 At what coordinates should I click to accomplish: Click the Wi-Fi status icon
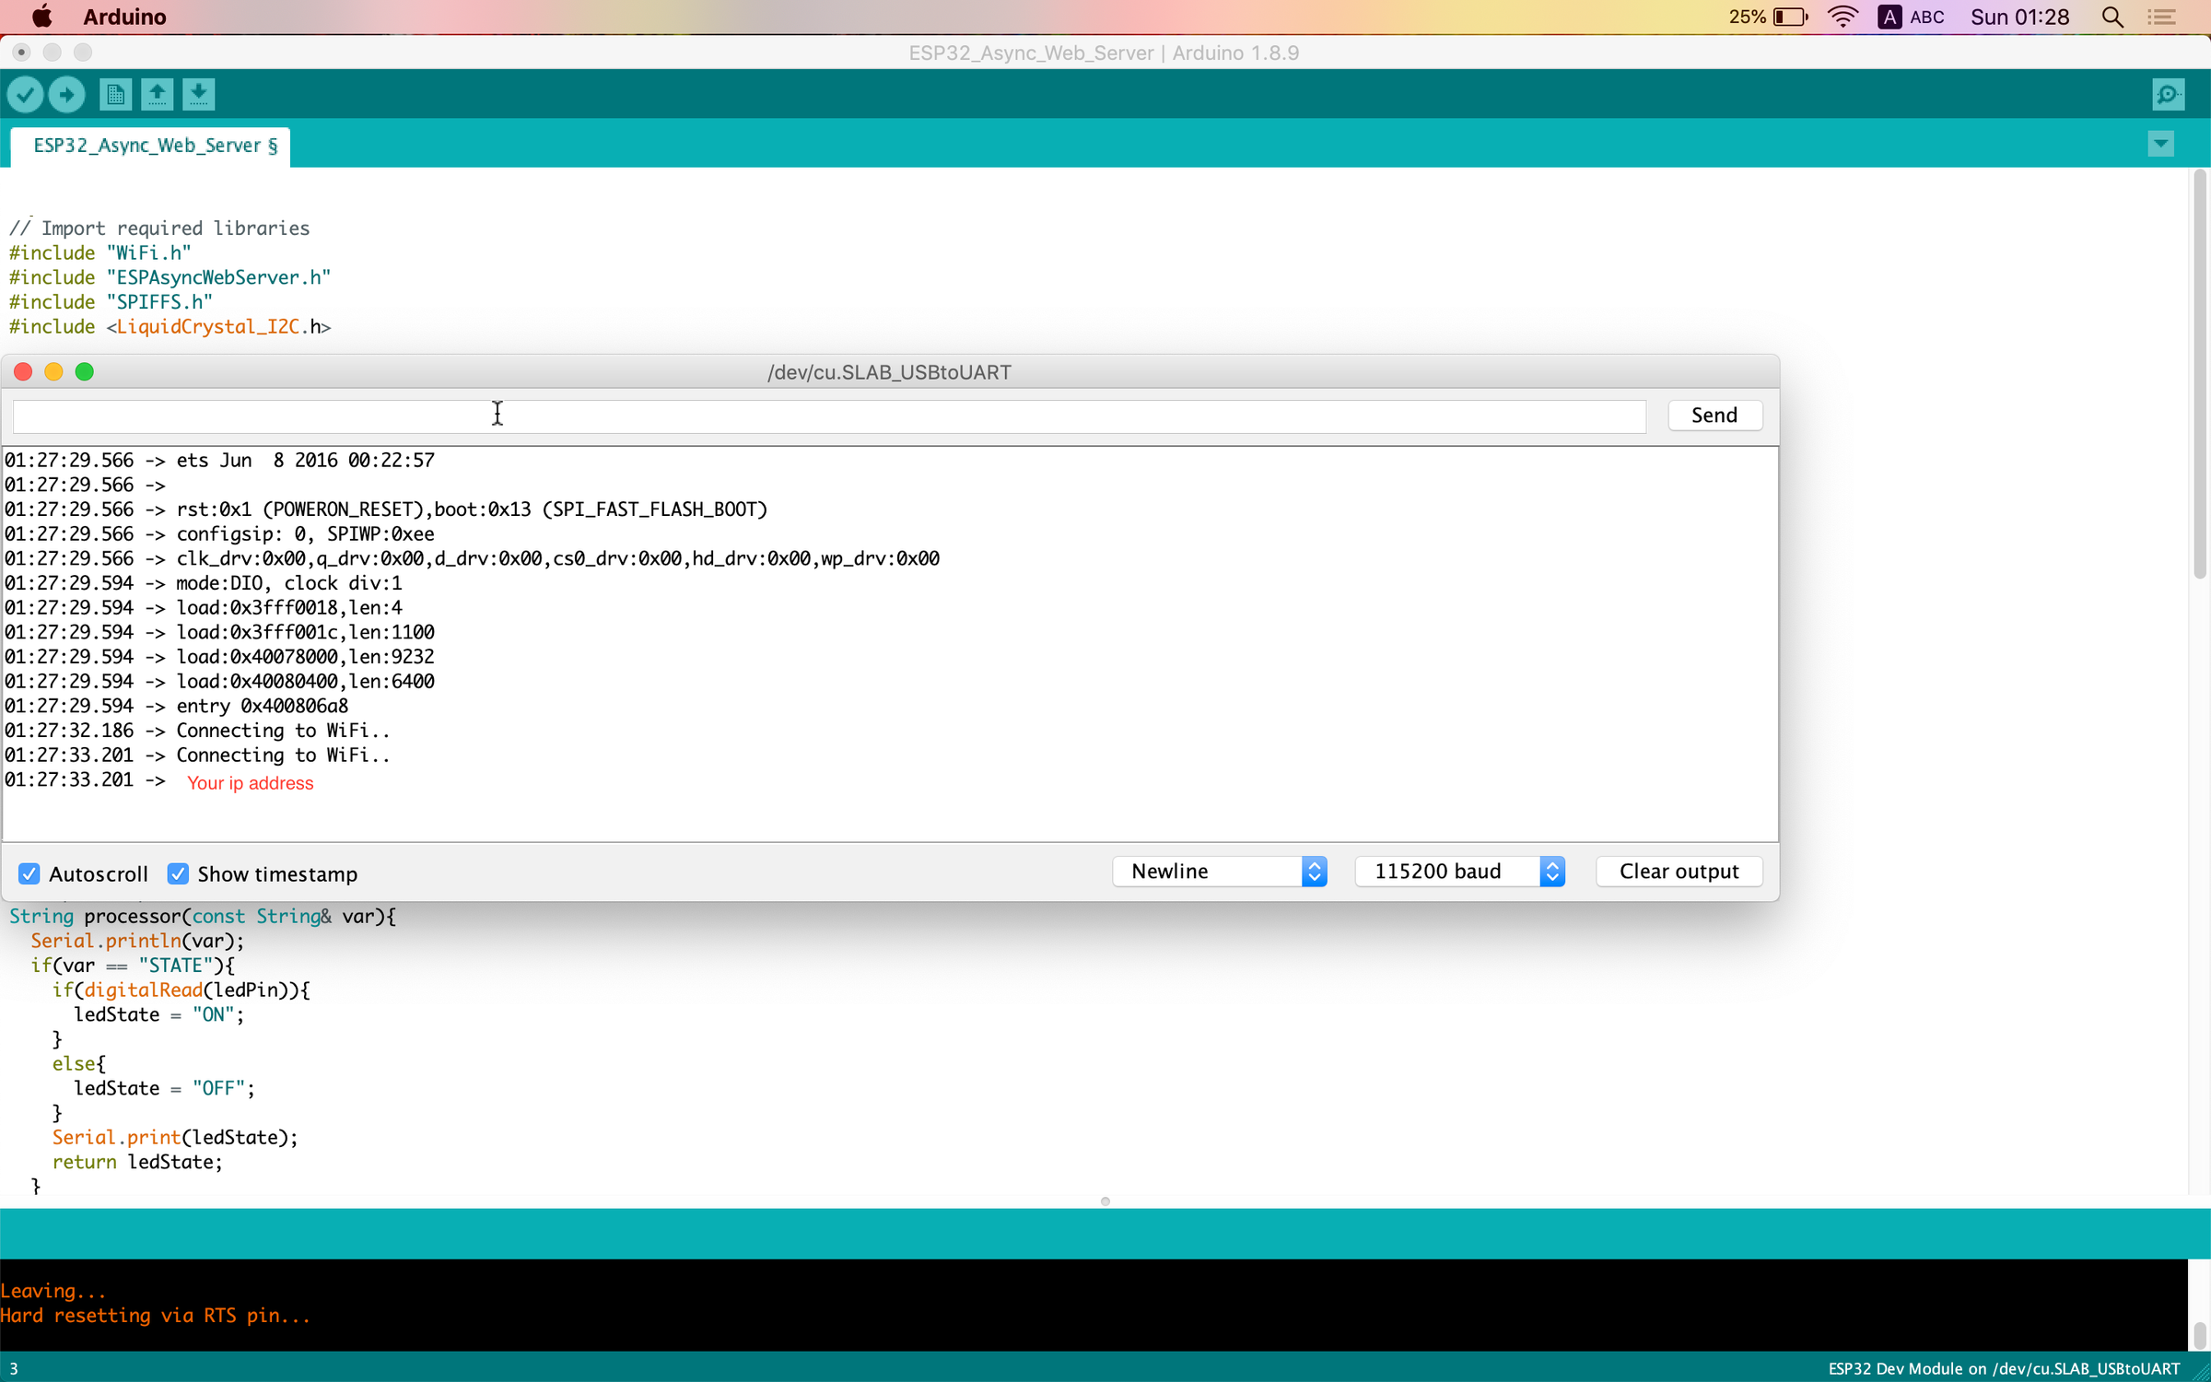[1842, 18]
